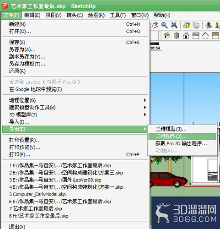The height and width of the screenshot is (229, 220).
Task: Choose 打印设置(R)... menu entry
Action: (75, 140)
